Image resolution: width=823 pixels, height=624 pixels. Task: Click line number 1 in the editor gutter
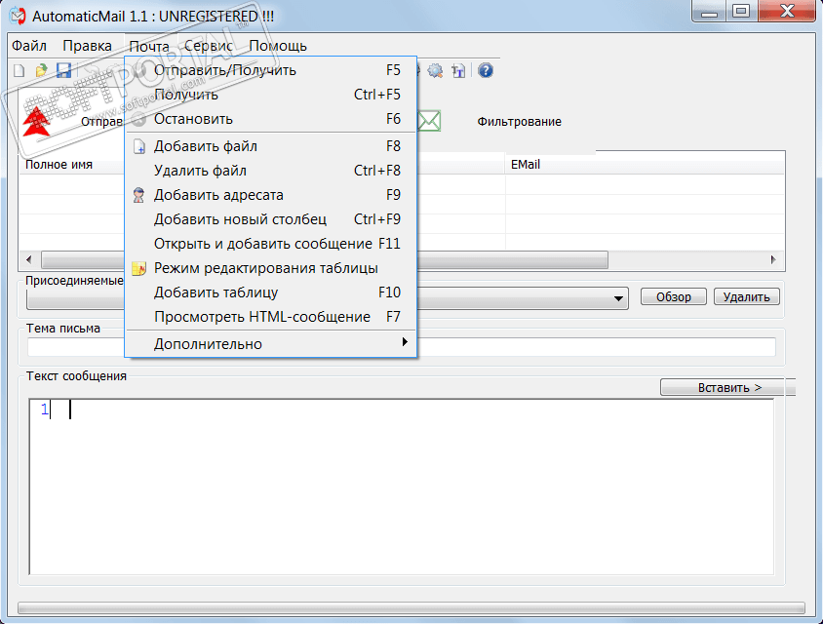point(45,409)
